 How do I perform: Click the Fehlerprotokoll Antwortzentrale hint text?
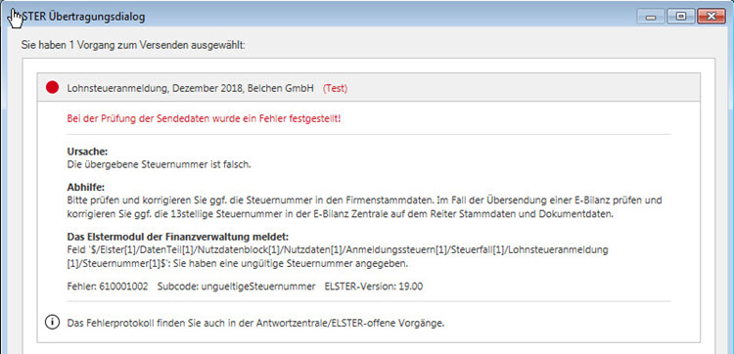pyautogui.click(x=255, y=323)
